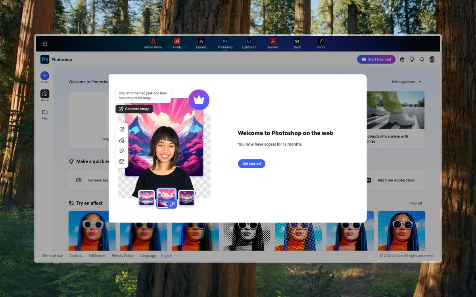Switch to the Lightroom app tab
The width and height of the screenshot is (476, 297).
point(249,43)
